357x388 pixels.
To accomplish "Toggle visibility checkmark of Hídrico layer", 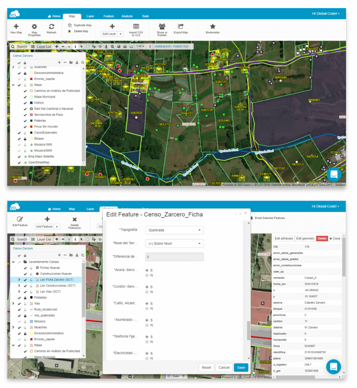I will [25, 103].
